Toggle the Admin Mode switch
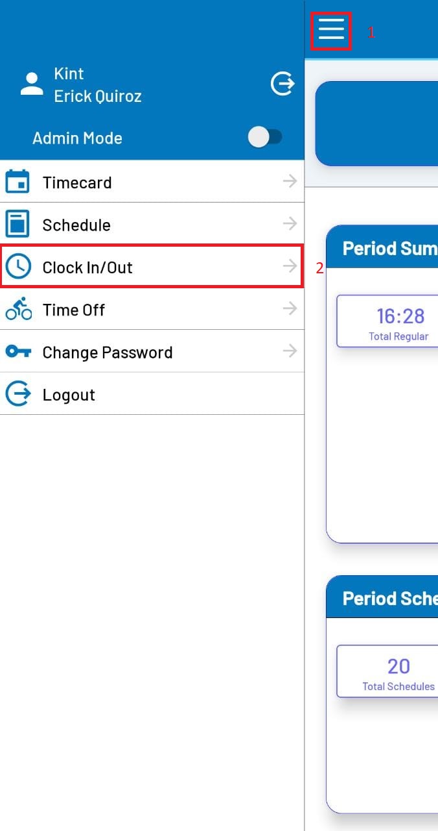The height and width of the screenshot is (831, 438). click(266, 137)
